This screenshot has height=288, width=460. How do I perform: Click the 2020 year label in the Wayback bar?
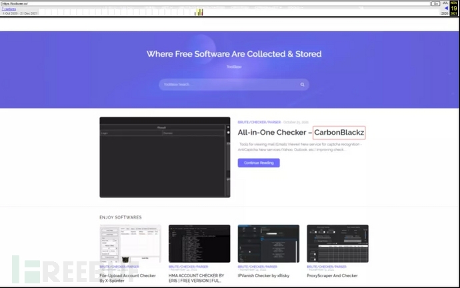pyautogui.click(x=445, y=13)
